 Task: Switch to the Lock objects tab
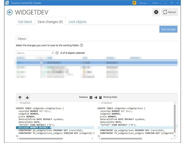pyautogui.click(x=77, y=22)
